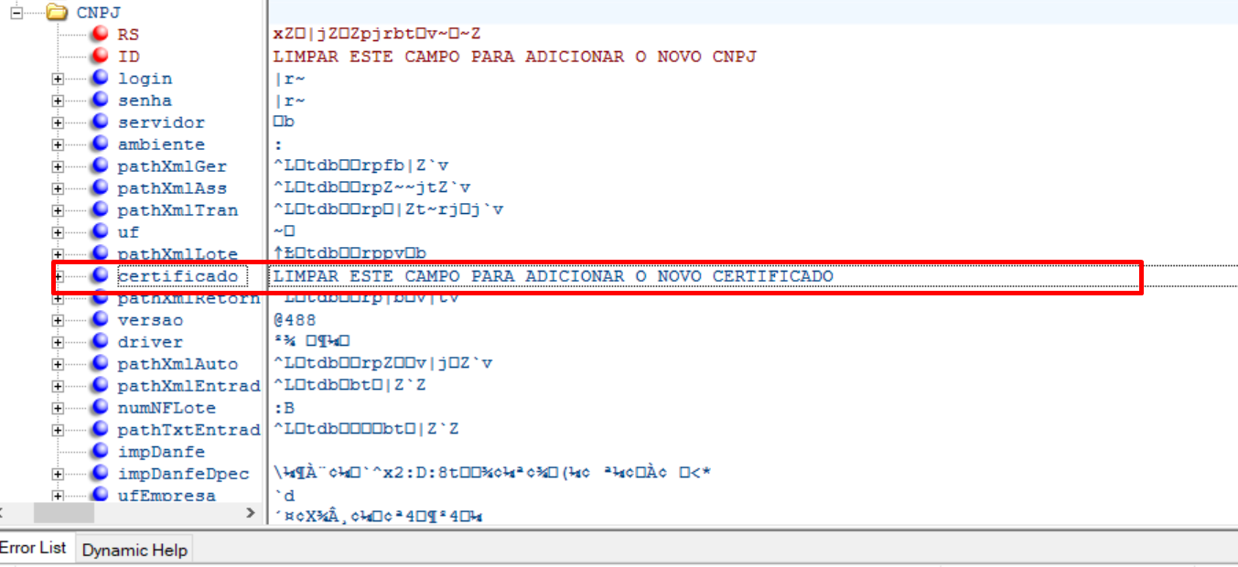This screenshot has height=567, width=1238.
Task: Expand the pathXmlGer tree node
Action: click(58, 166)
